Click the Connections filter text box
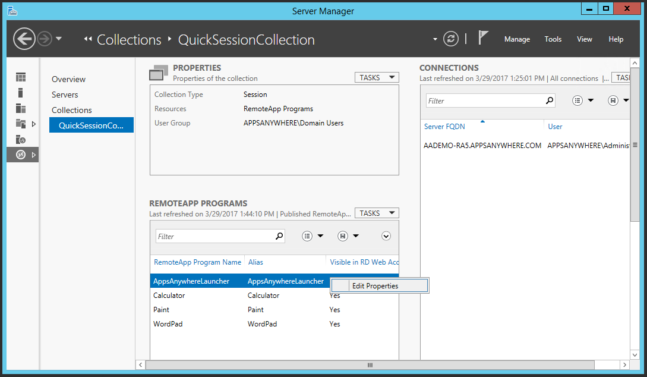Viewport: 647px width, 377px height. click(x=485, y=101)
